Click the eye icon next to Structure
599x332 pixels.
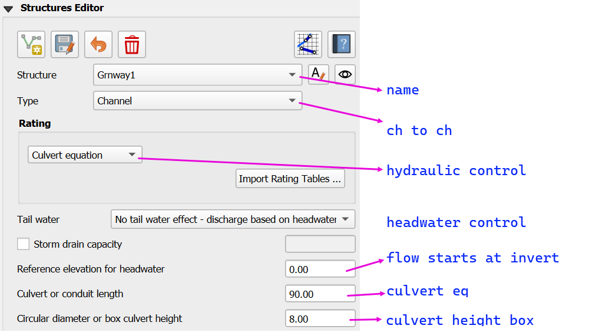[x=345, y=75]
